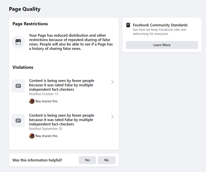
Task: Answer Yes to helpful question
Action: click(87, 160)
